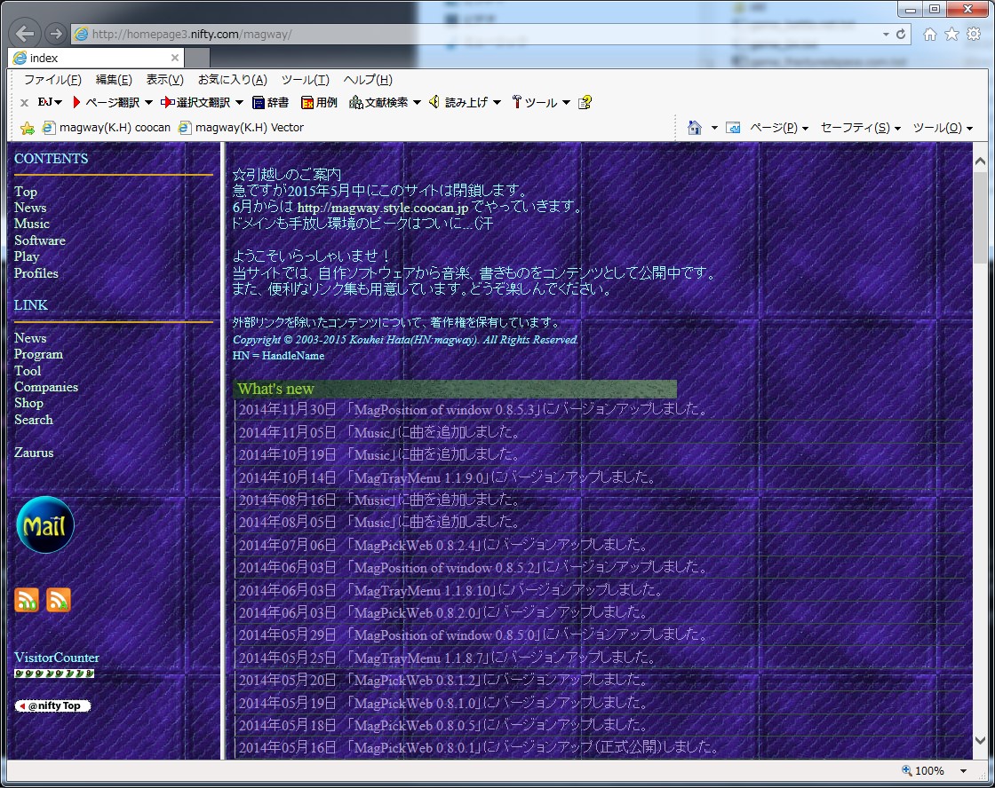This screenshot has width=995, height=788.
Task: Expand the 文献検索 dropdown arrow
Action: pyautogui.click(x=417, y=103)
